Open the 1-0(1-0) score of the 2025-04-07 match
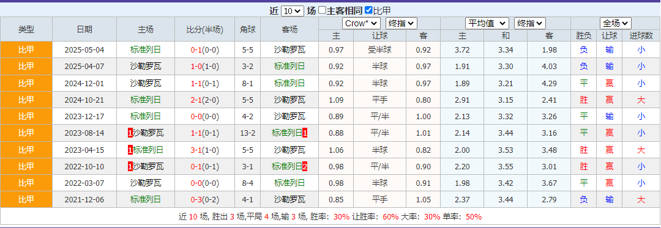This screenshot has width=661, height=228. [204, 67]
